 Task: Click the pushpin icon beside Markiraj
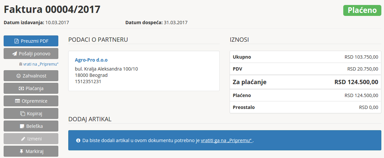[22, 151]
